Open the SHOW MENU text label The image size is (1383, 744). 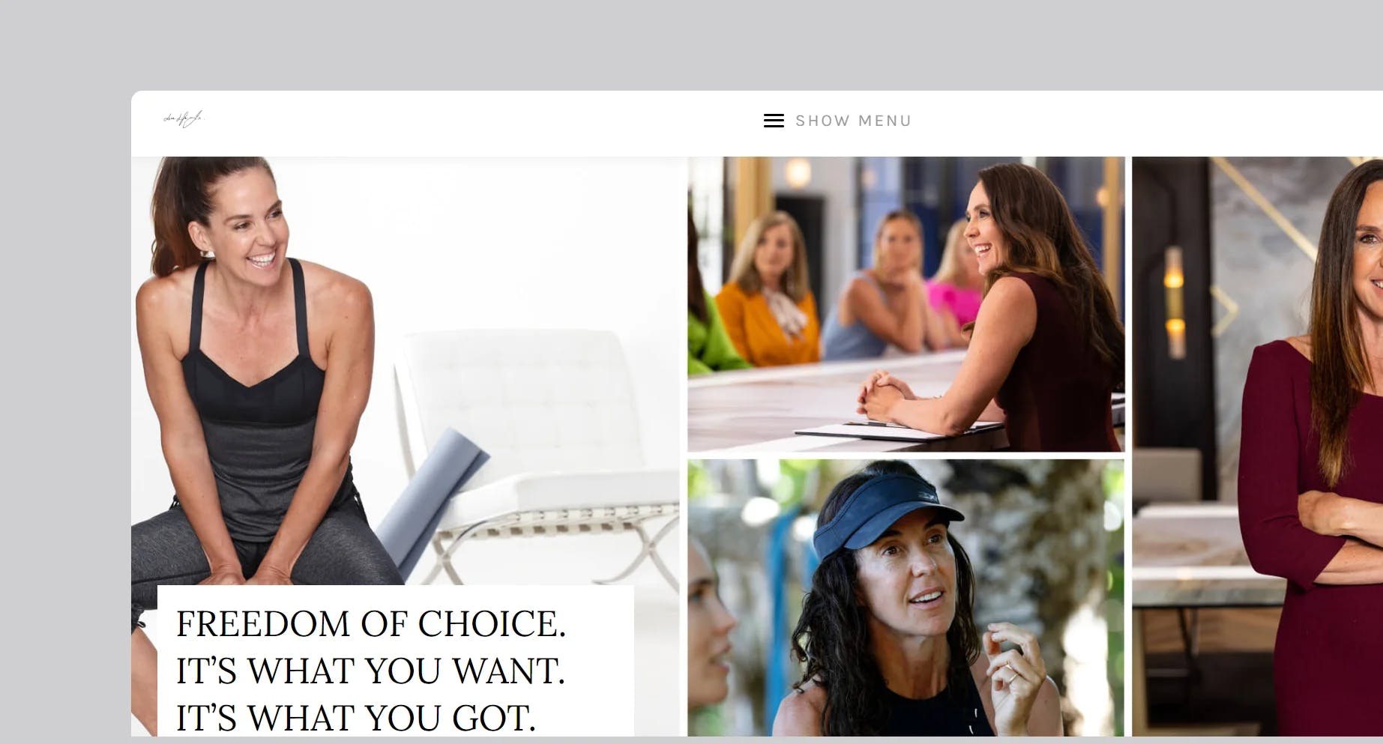click(x=853, y=121)
